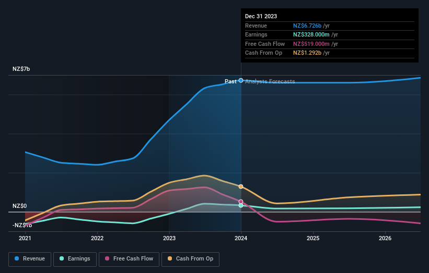Click the 2026 x-axis label
The image size is (429, 273).
click(x=385, y=239)
